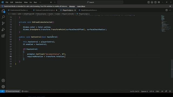Click the "movementValue" string literal

pos(52,54)
